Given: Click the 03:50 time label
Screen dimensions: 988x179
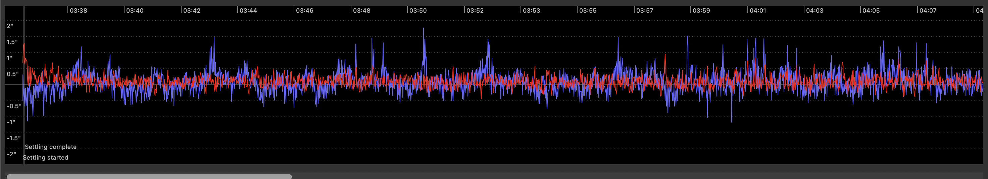Looking at the screenshot, I should 418,11.
